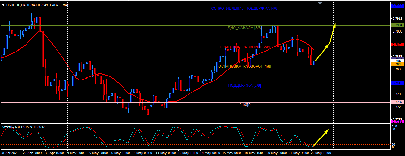Click the yellow arrow in the Stochastic window

point(321,138)
